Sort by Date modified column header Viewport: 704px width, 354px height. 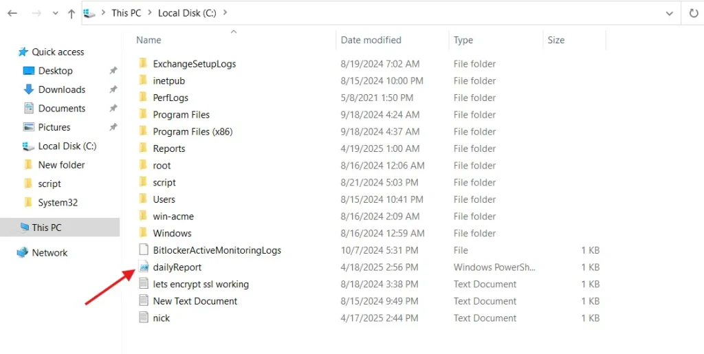point(371,40)
